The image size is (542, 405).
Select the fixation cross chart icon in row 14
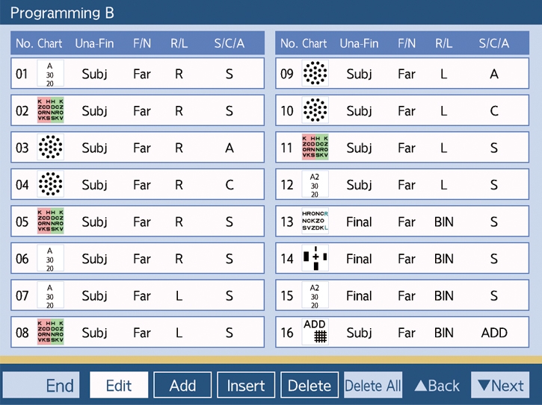315,259
